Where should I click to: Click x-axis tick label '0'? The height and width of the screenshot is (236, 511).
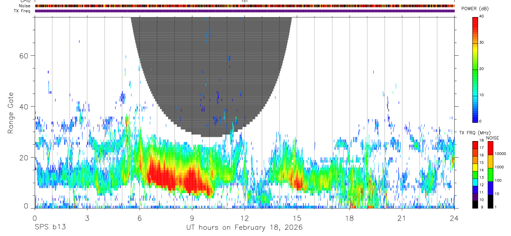(35, 218)
